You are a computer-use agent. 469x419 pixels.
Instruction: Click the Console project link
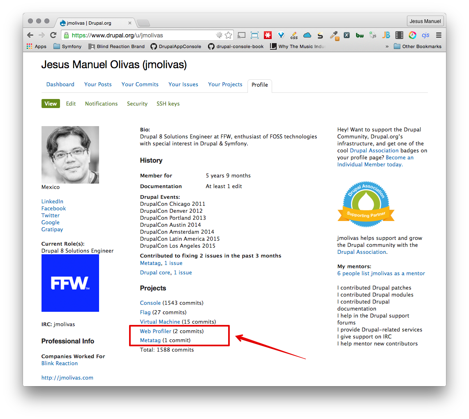coord(150,303)
